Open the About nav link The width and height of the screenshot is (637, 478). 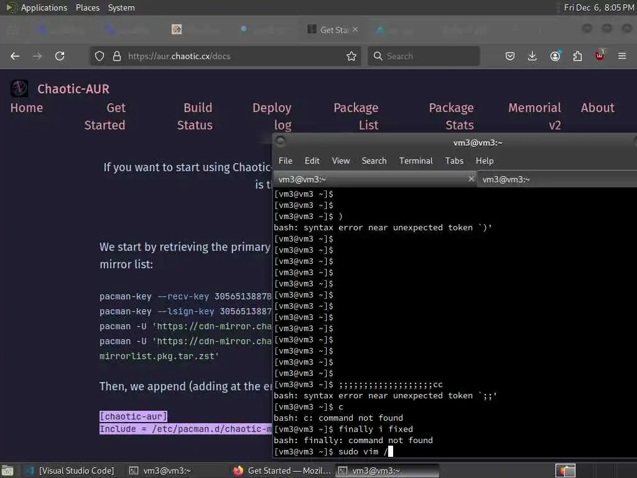[x=598, y=108]
